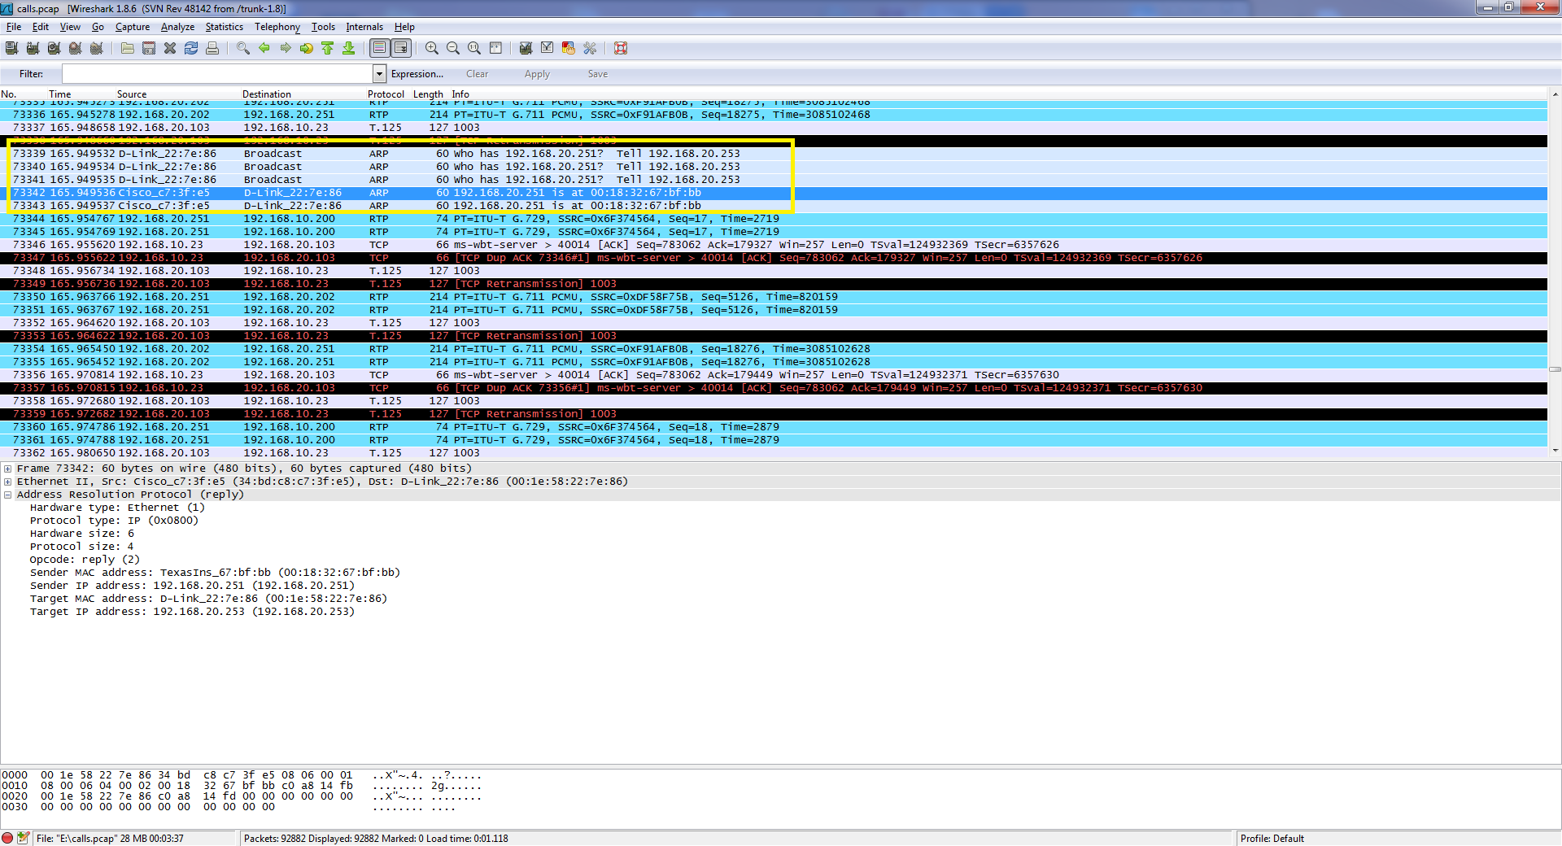Open Preferences with the tools icon

(x=590, y=49)
